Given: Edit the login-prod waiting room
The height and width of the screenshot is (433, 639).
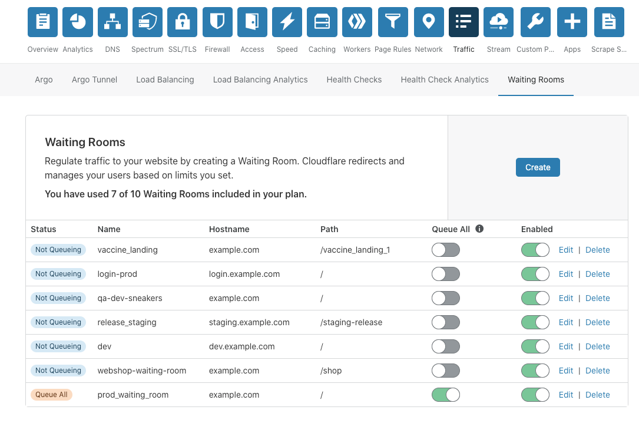Looking at the screenshot, I should pyautogui.click(x=565, y=274).
